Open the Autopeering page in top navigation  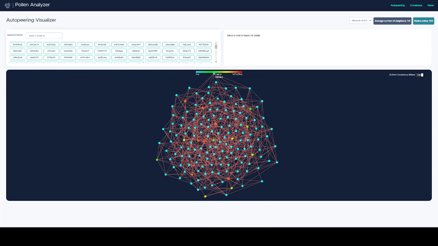pos(397,5)
